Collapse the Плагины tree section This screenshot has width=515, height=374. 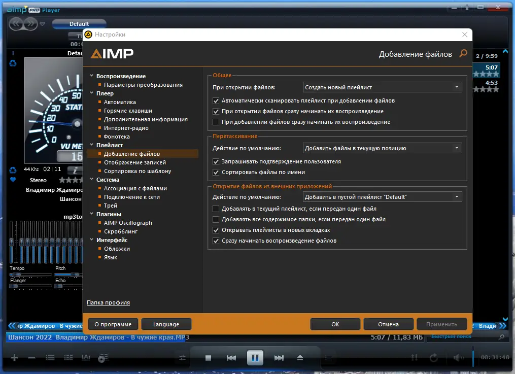(x=92, y=214)
